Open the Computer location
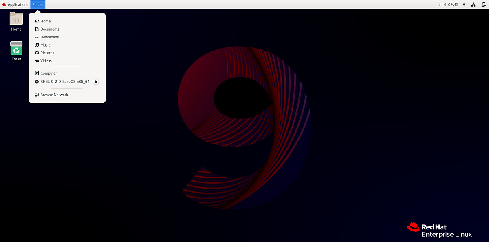 coord(48,73)
